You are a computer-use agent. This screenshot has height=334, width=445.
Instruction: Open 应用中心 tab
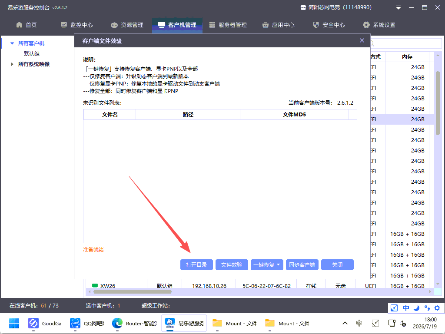point(278,25)
